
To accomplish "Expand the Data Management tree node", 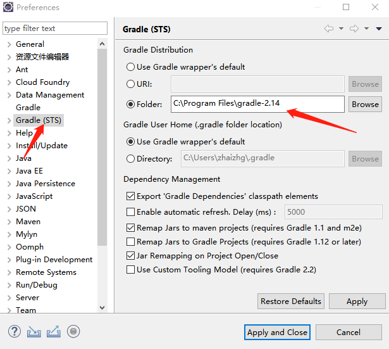I will coord(9,95).
